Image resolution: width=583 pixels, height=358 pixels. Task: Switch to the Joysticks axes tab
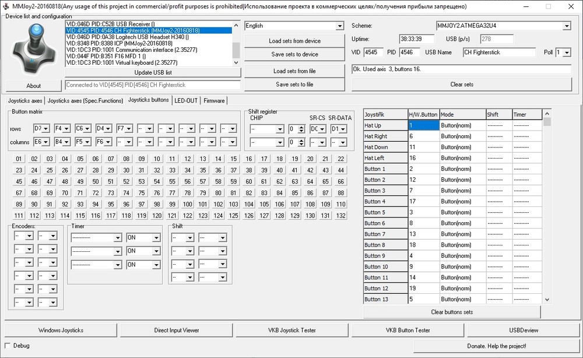[x=24, y=100]
